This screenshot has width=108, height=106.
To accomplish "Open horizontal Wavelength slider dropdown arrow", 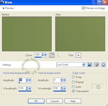I will click(30, 88).
